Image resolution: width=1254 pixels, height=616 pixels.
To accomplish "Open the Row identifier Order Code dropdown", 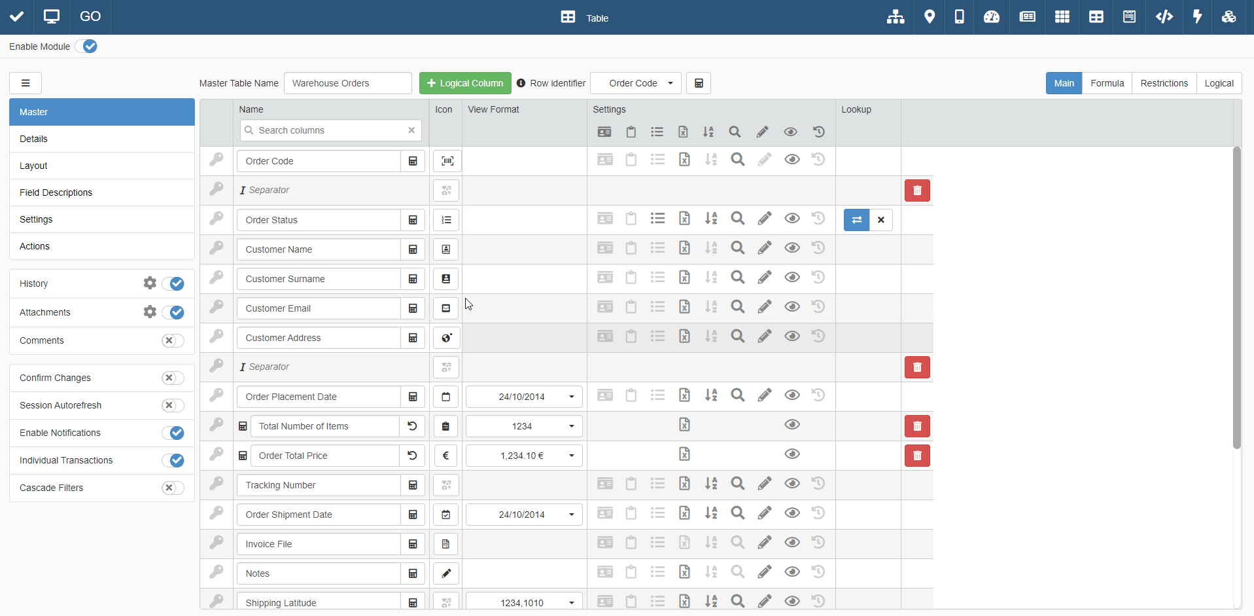I will [635, 83].
